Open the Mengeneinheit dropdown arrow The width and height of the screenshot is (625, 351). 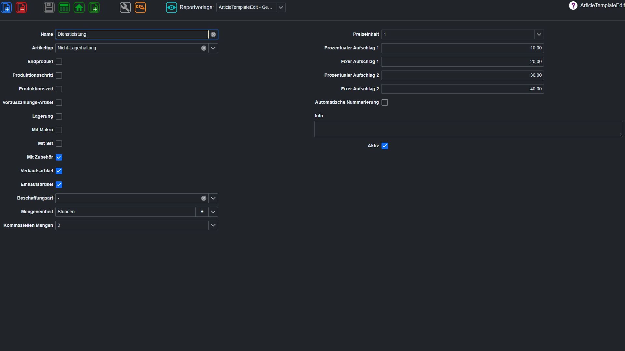(x=213, y=212)
